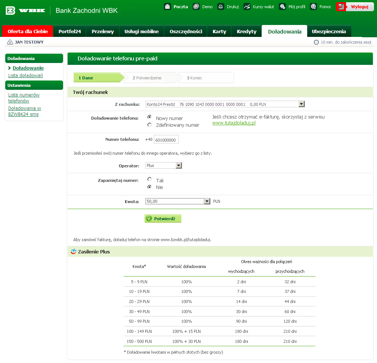Viewport: 377px width, 363px height.
Task: Click the session timer clock icon
Action: (316, 42)
